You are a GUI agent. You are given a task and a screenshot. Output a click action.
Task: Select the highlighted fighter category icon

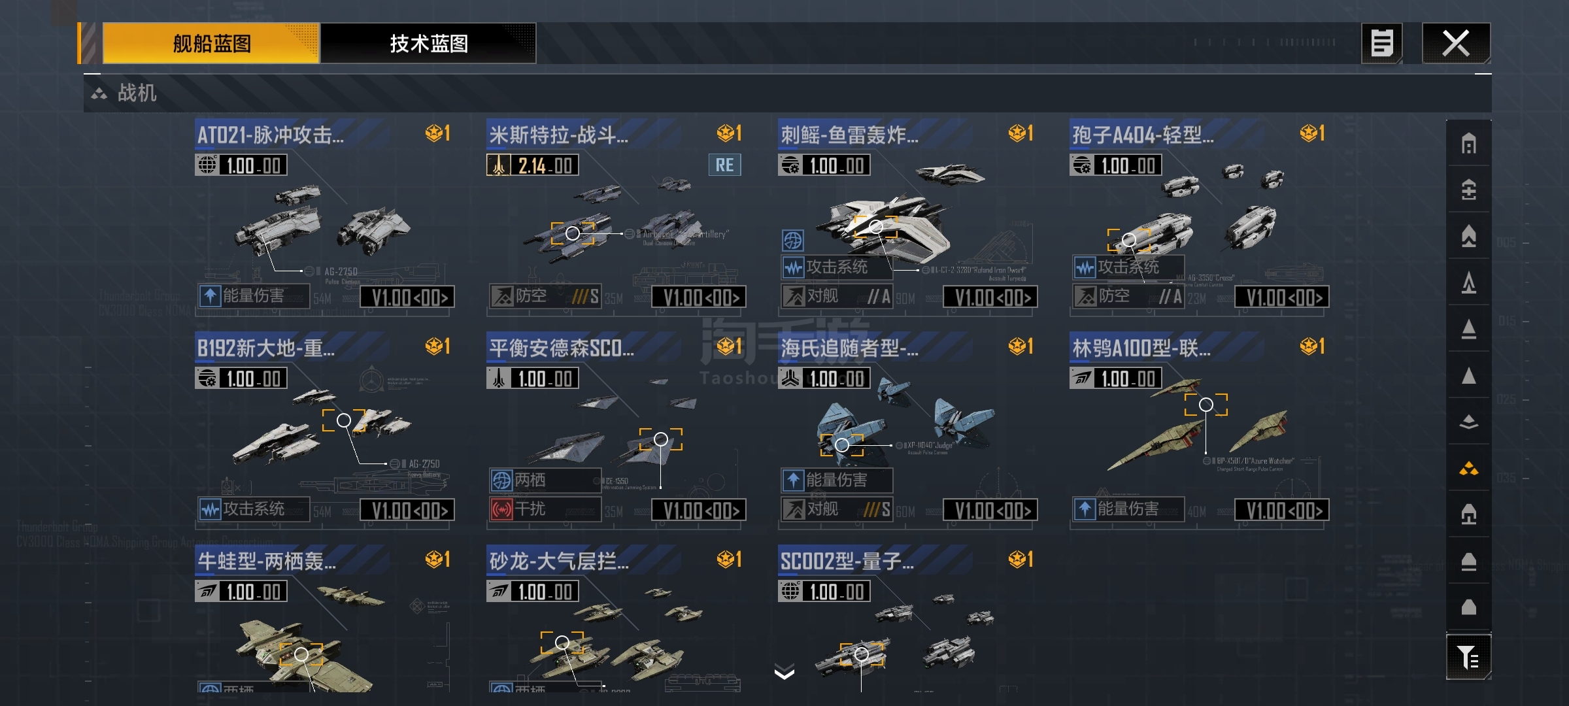[x=1468, y=468]
